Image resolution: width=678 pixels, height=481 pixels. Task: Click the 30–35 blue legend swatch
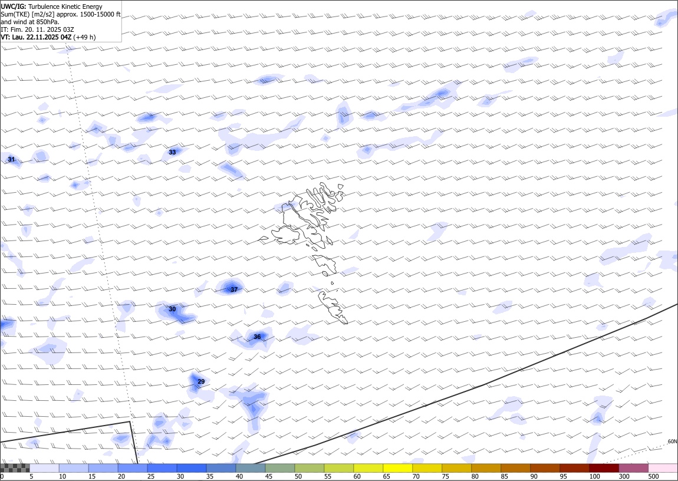pyautogui.click(x=192, y=468)
